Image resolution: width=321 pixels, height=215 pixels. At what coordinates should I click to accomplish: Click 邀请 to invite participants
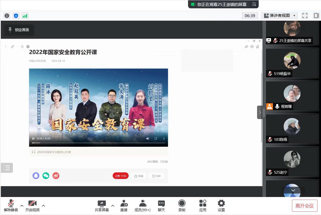(124, 206)
